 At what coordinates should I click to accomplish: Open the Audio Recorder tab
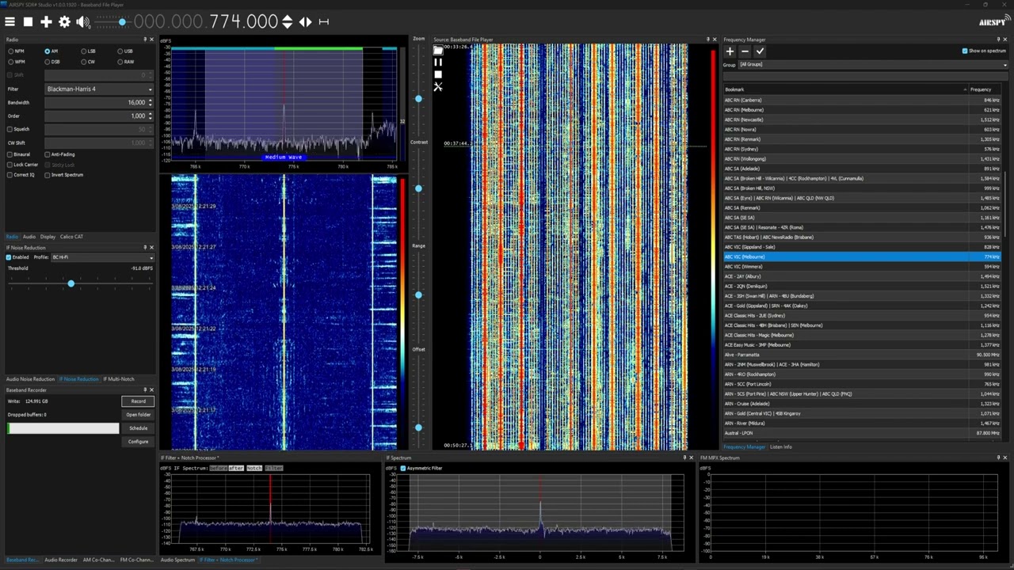(x=61, y=560)
